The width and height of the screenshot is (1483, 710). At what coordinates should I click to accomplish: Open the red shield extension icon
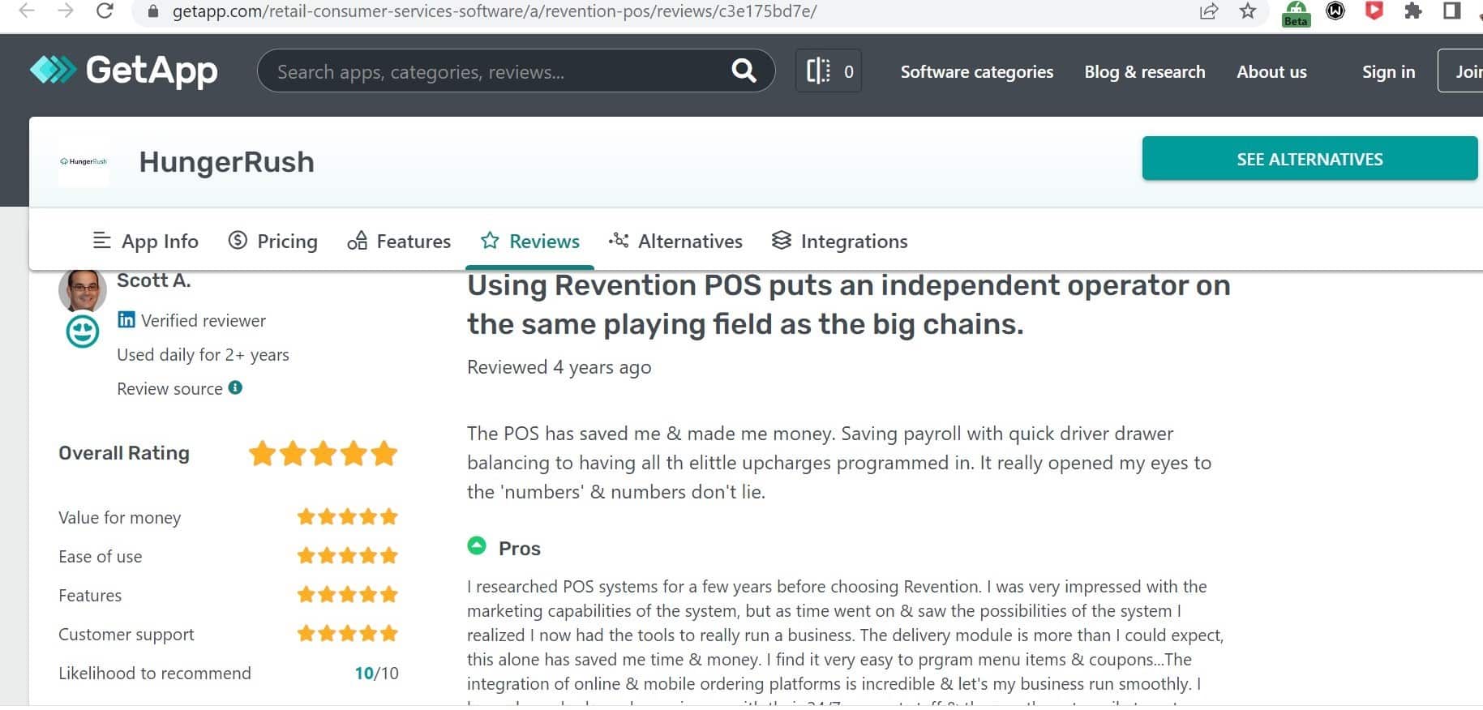tap(1374, 11)
